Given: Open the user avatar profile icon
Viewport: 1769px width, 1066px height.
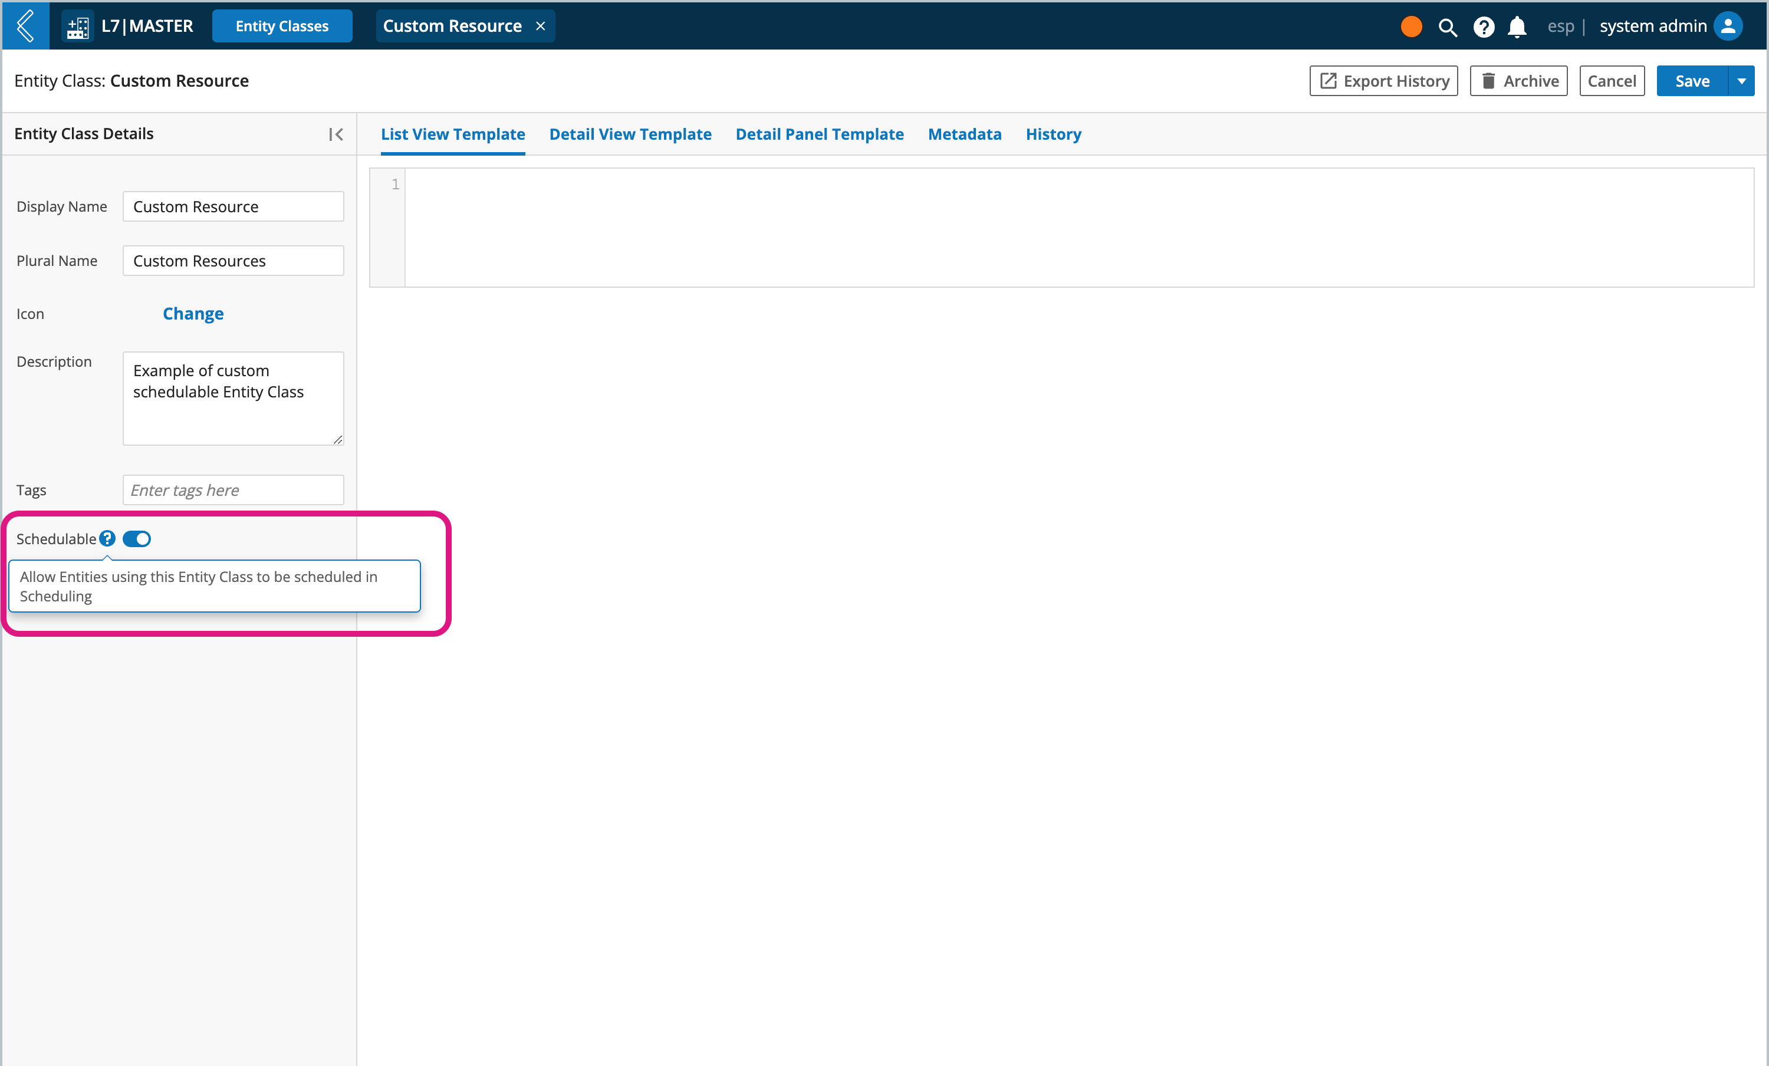Looking at the screenshot, I should (1728, 27).
